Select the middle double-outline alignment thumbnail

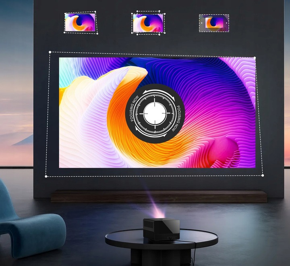click(148, 23)
